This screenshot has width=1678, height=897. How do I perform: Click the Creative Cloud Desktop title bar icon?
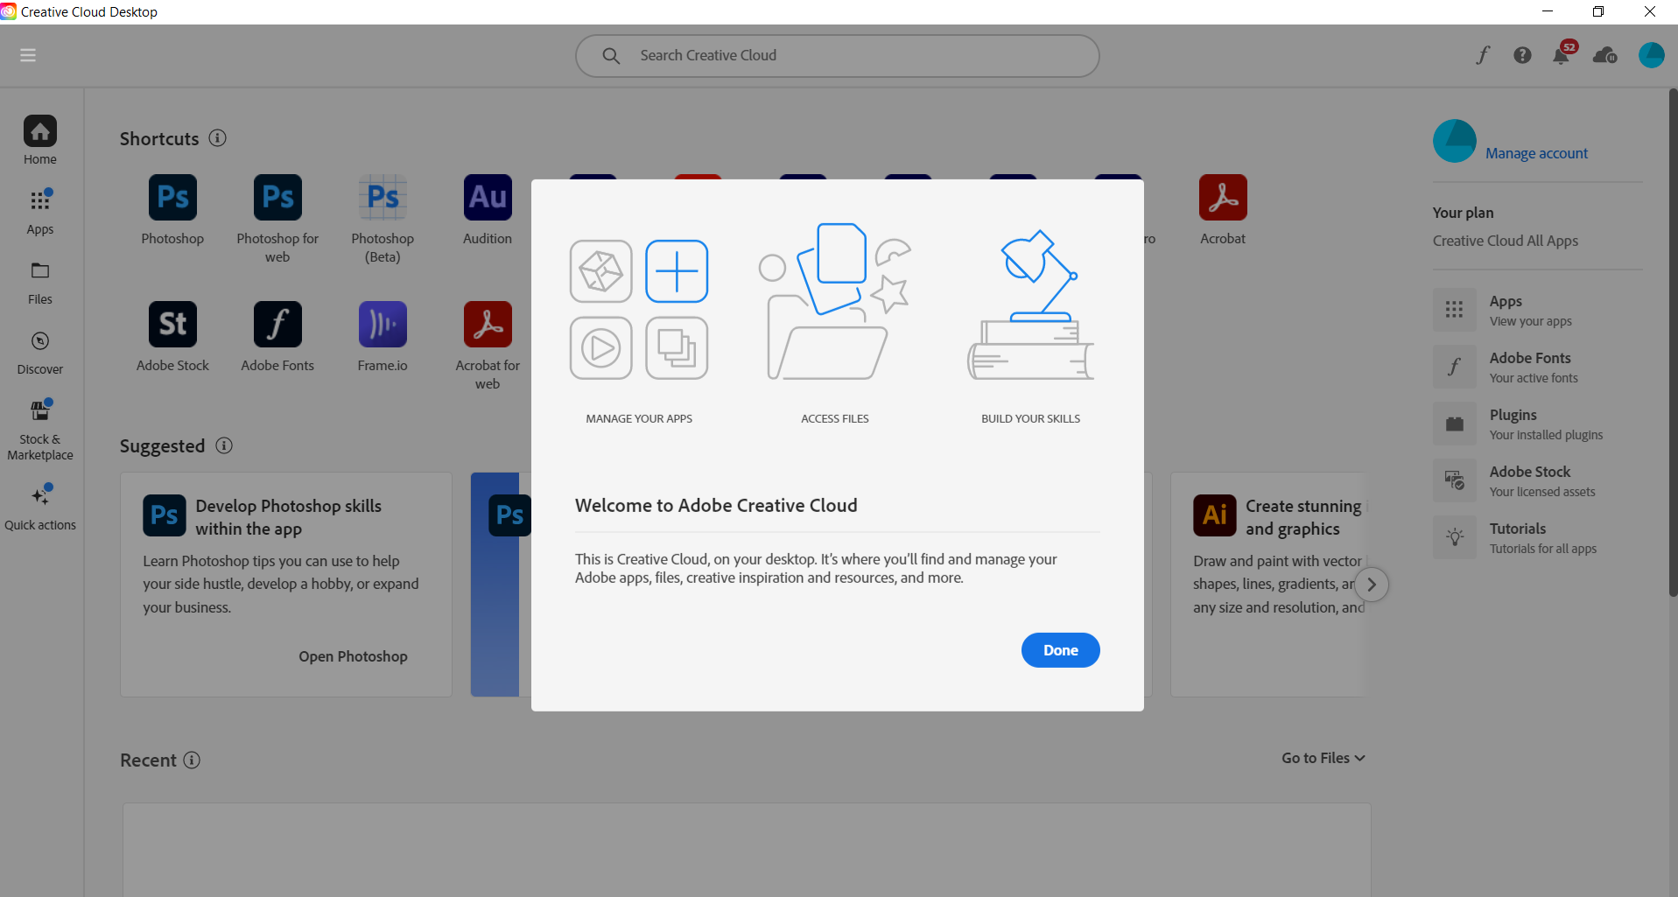point(9,11)
